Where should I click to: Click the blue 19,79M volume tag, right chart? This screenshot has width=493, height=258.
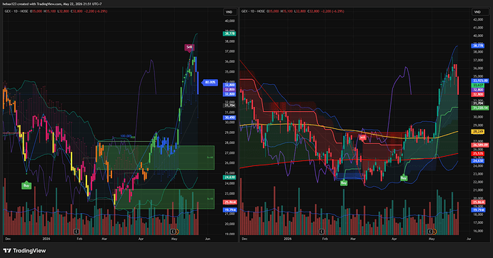coord(478,210)
